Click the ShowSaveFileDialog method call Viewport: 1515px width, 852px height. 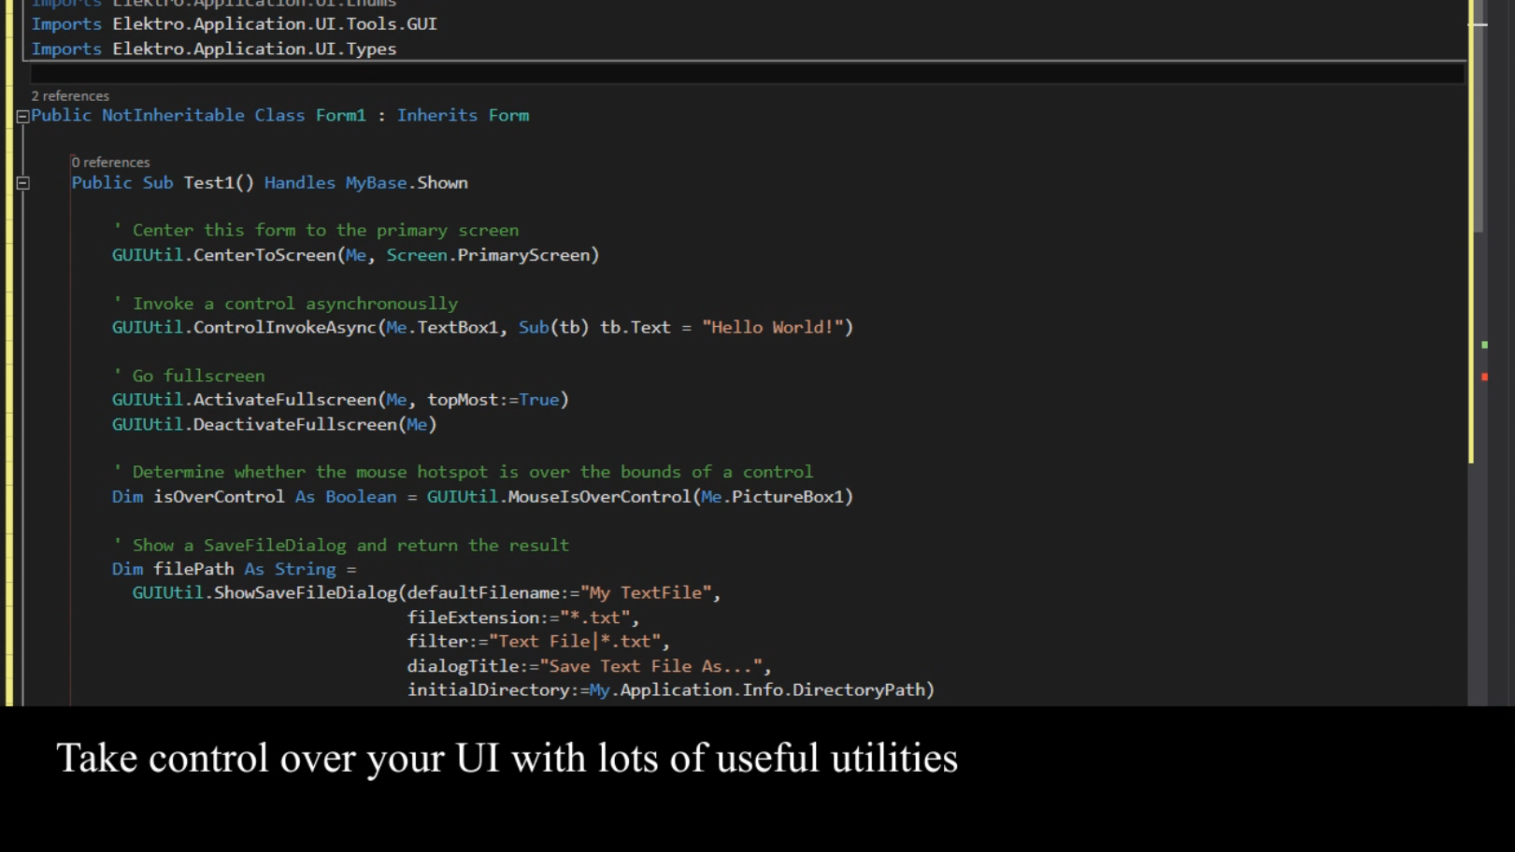pos(305,593)
